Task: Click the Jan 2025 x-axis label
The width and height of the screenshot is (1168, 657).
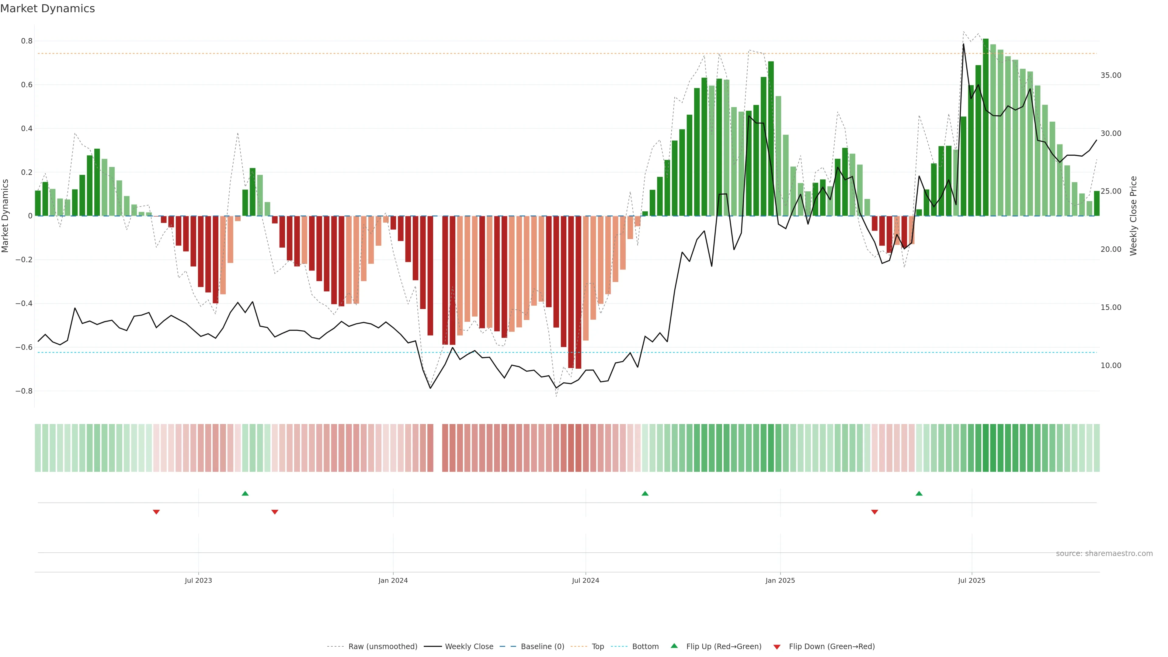Action: (780, 580)
